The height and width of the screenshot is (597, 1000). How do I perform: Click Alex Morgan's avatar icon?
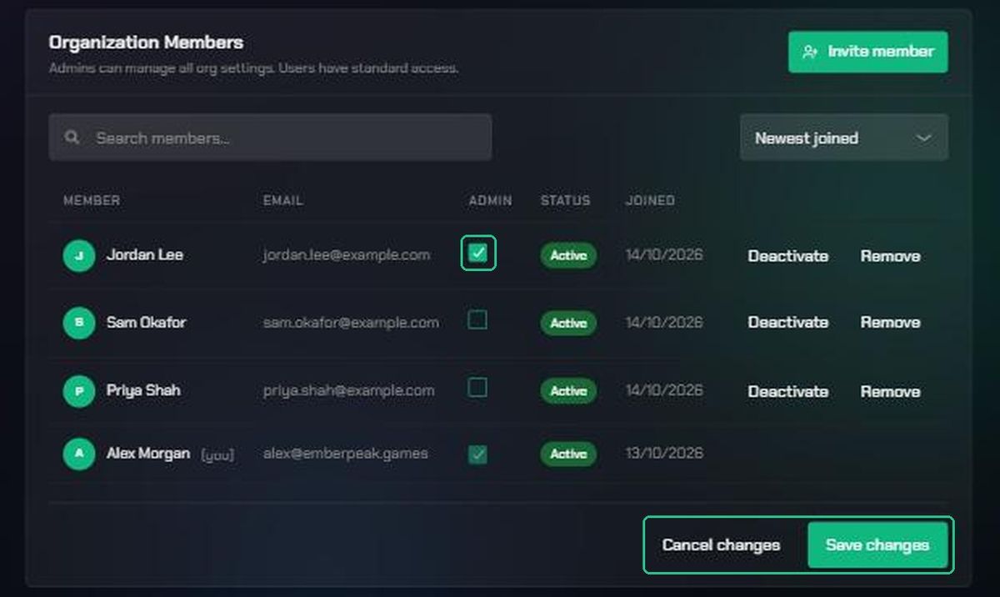coord(79,454)
